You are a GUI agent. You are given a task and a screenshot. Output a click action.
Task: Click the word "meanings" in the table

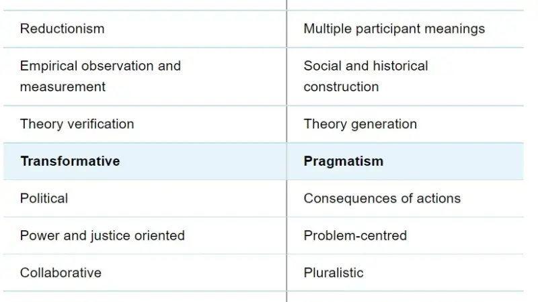(457, 29)
